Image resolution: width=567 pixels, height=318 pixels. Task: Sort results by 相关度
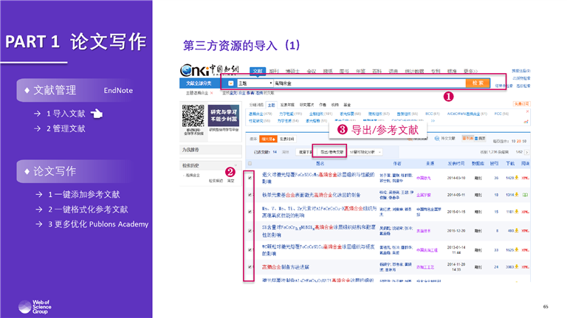(x=268, y=139)
